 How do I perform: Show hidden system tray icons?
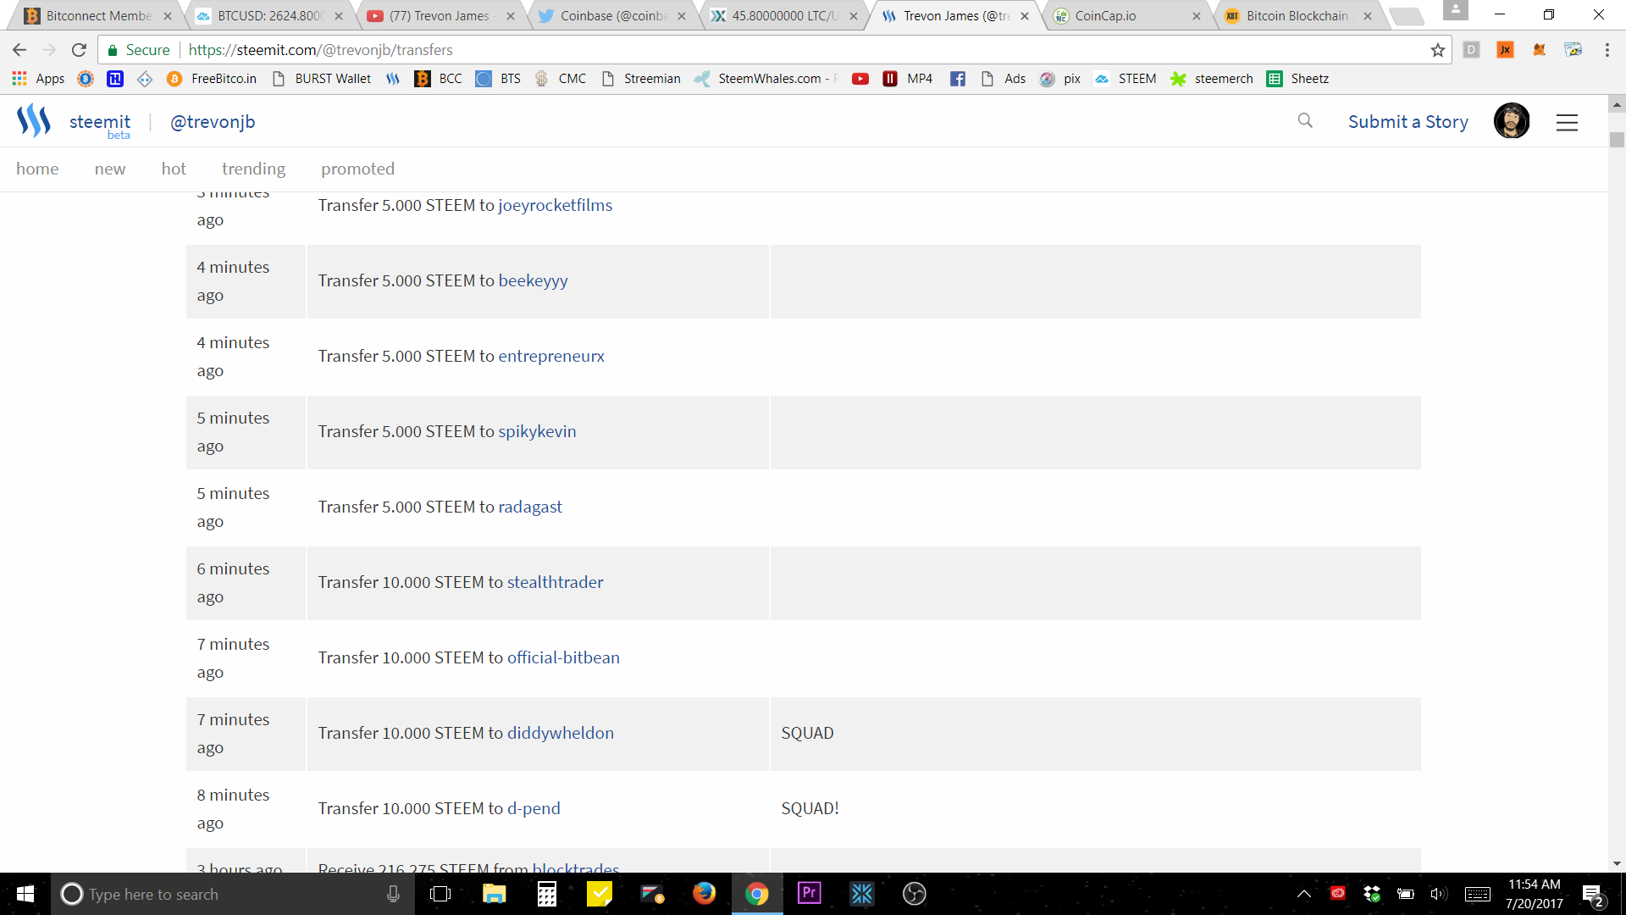tap(1304, 894)
